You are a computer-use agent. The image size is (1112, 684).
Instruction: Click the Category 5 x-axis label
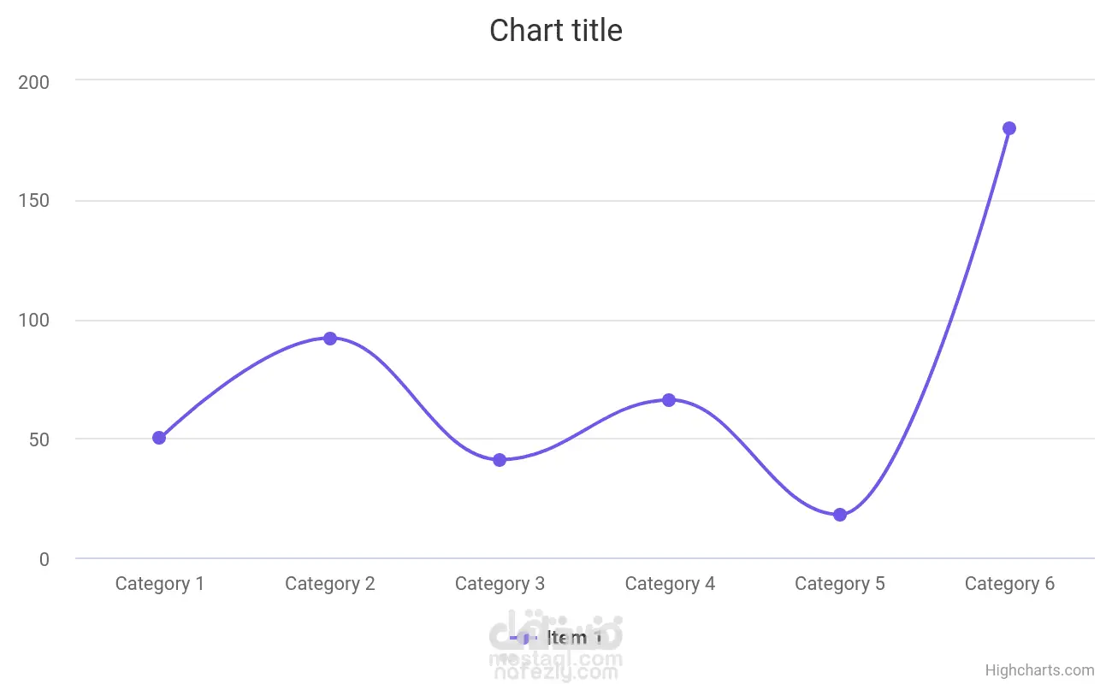tap(840, 584)
